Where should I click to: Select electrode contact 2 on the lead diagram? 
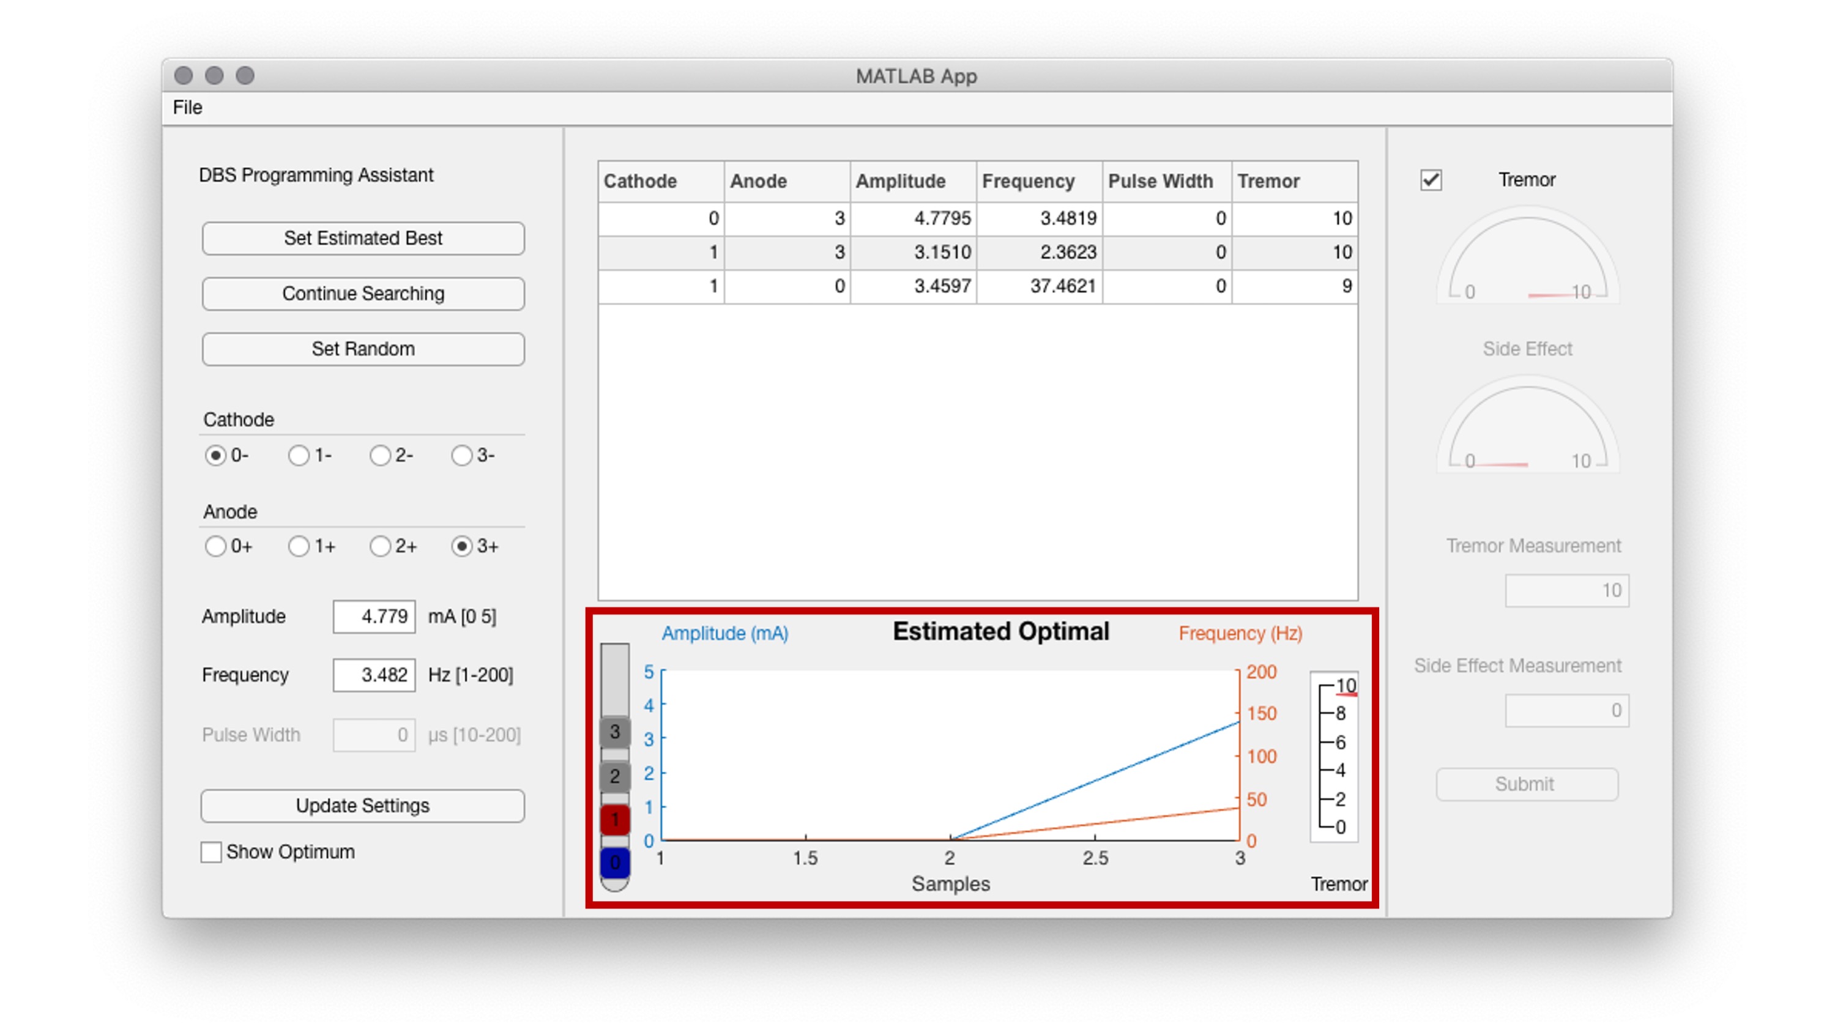coord(614,776)
